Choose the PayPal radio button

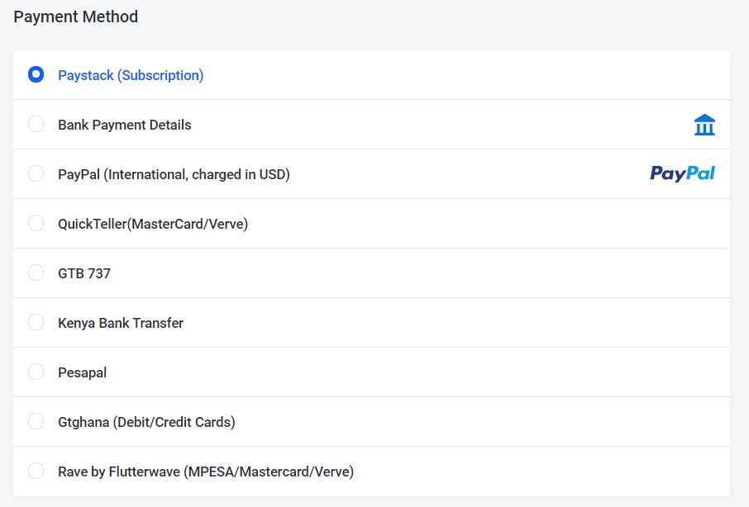point(36,173)
